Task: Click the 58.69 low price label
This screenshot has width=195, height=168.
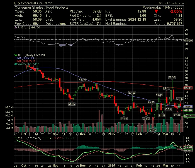Action: [x=162, y=116]
